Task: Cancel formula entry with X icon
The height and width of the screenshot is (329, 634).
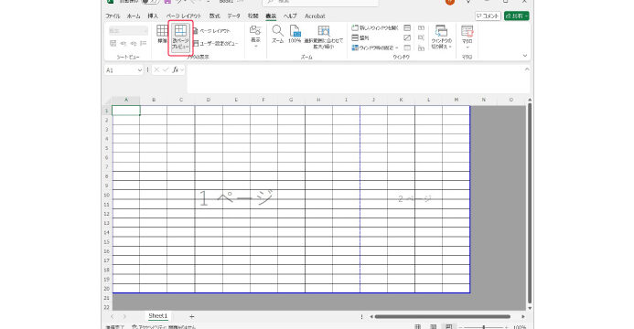Action: [156, 69]
